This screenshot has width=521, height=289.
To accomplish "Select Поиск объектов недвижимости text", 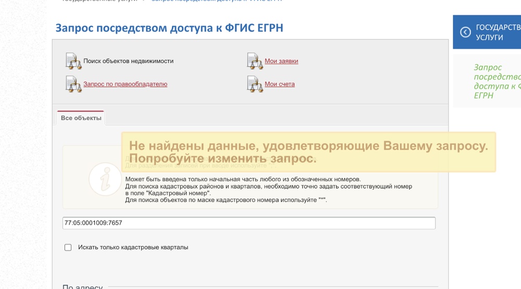I will click(x=128, y=61).
